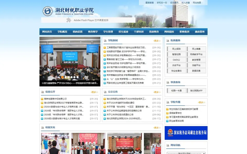Open the 招生就业 menu item
247x154 pixels.
[x=123, y=32]
